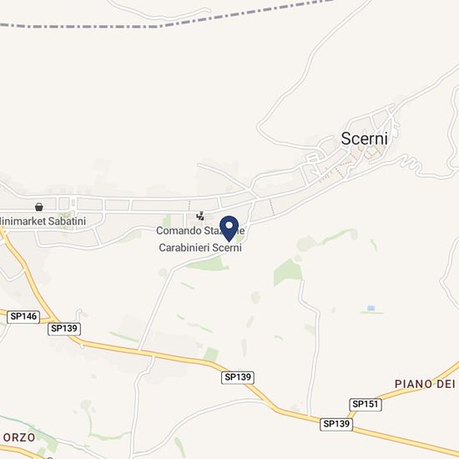Click the SP151 road shield
The image size is (459, 459).
[x=366, y=404]
